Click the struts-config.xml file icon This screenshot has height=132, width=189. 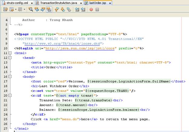tap(4, 3)
